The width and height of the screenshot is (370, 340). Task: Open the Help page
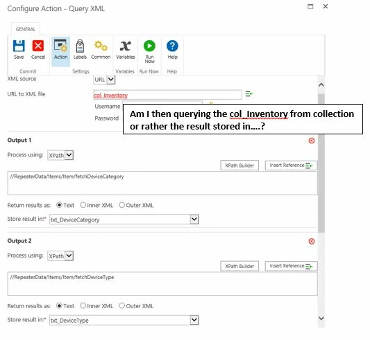(x=172, y=49)
